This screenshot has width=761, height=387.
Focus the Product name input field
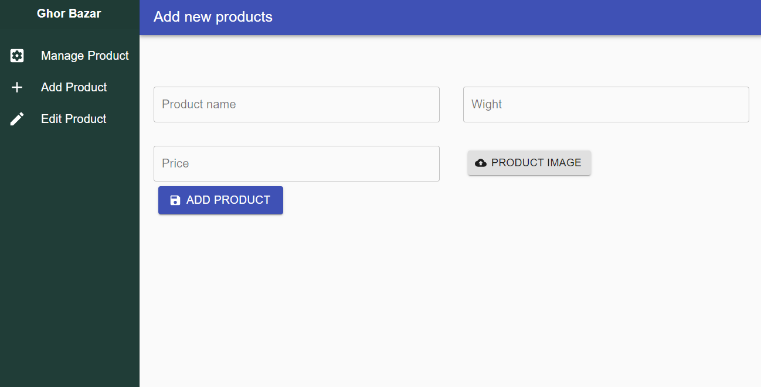[297, 105]
